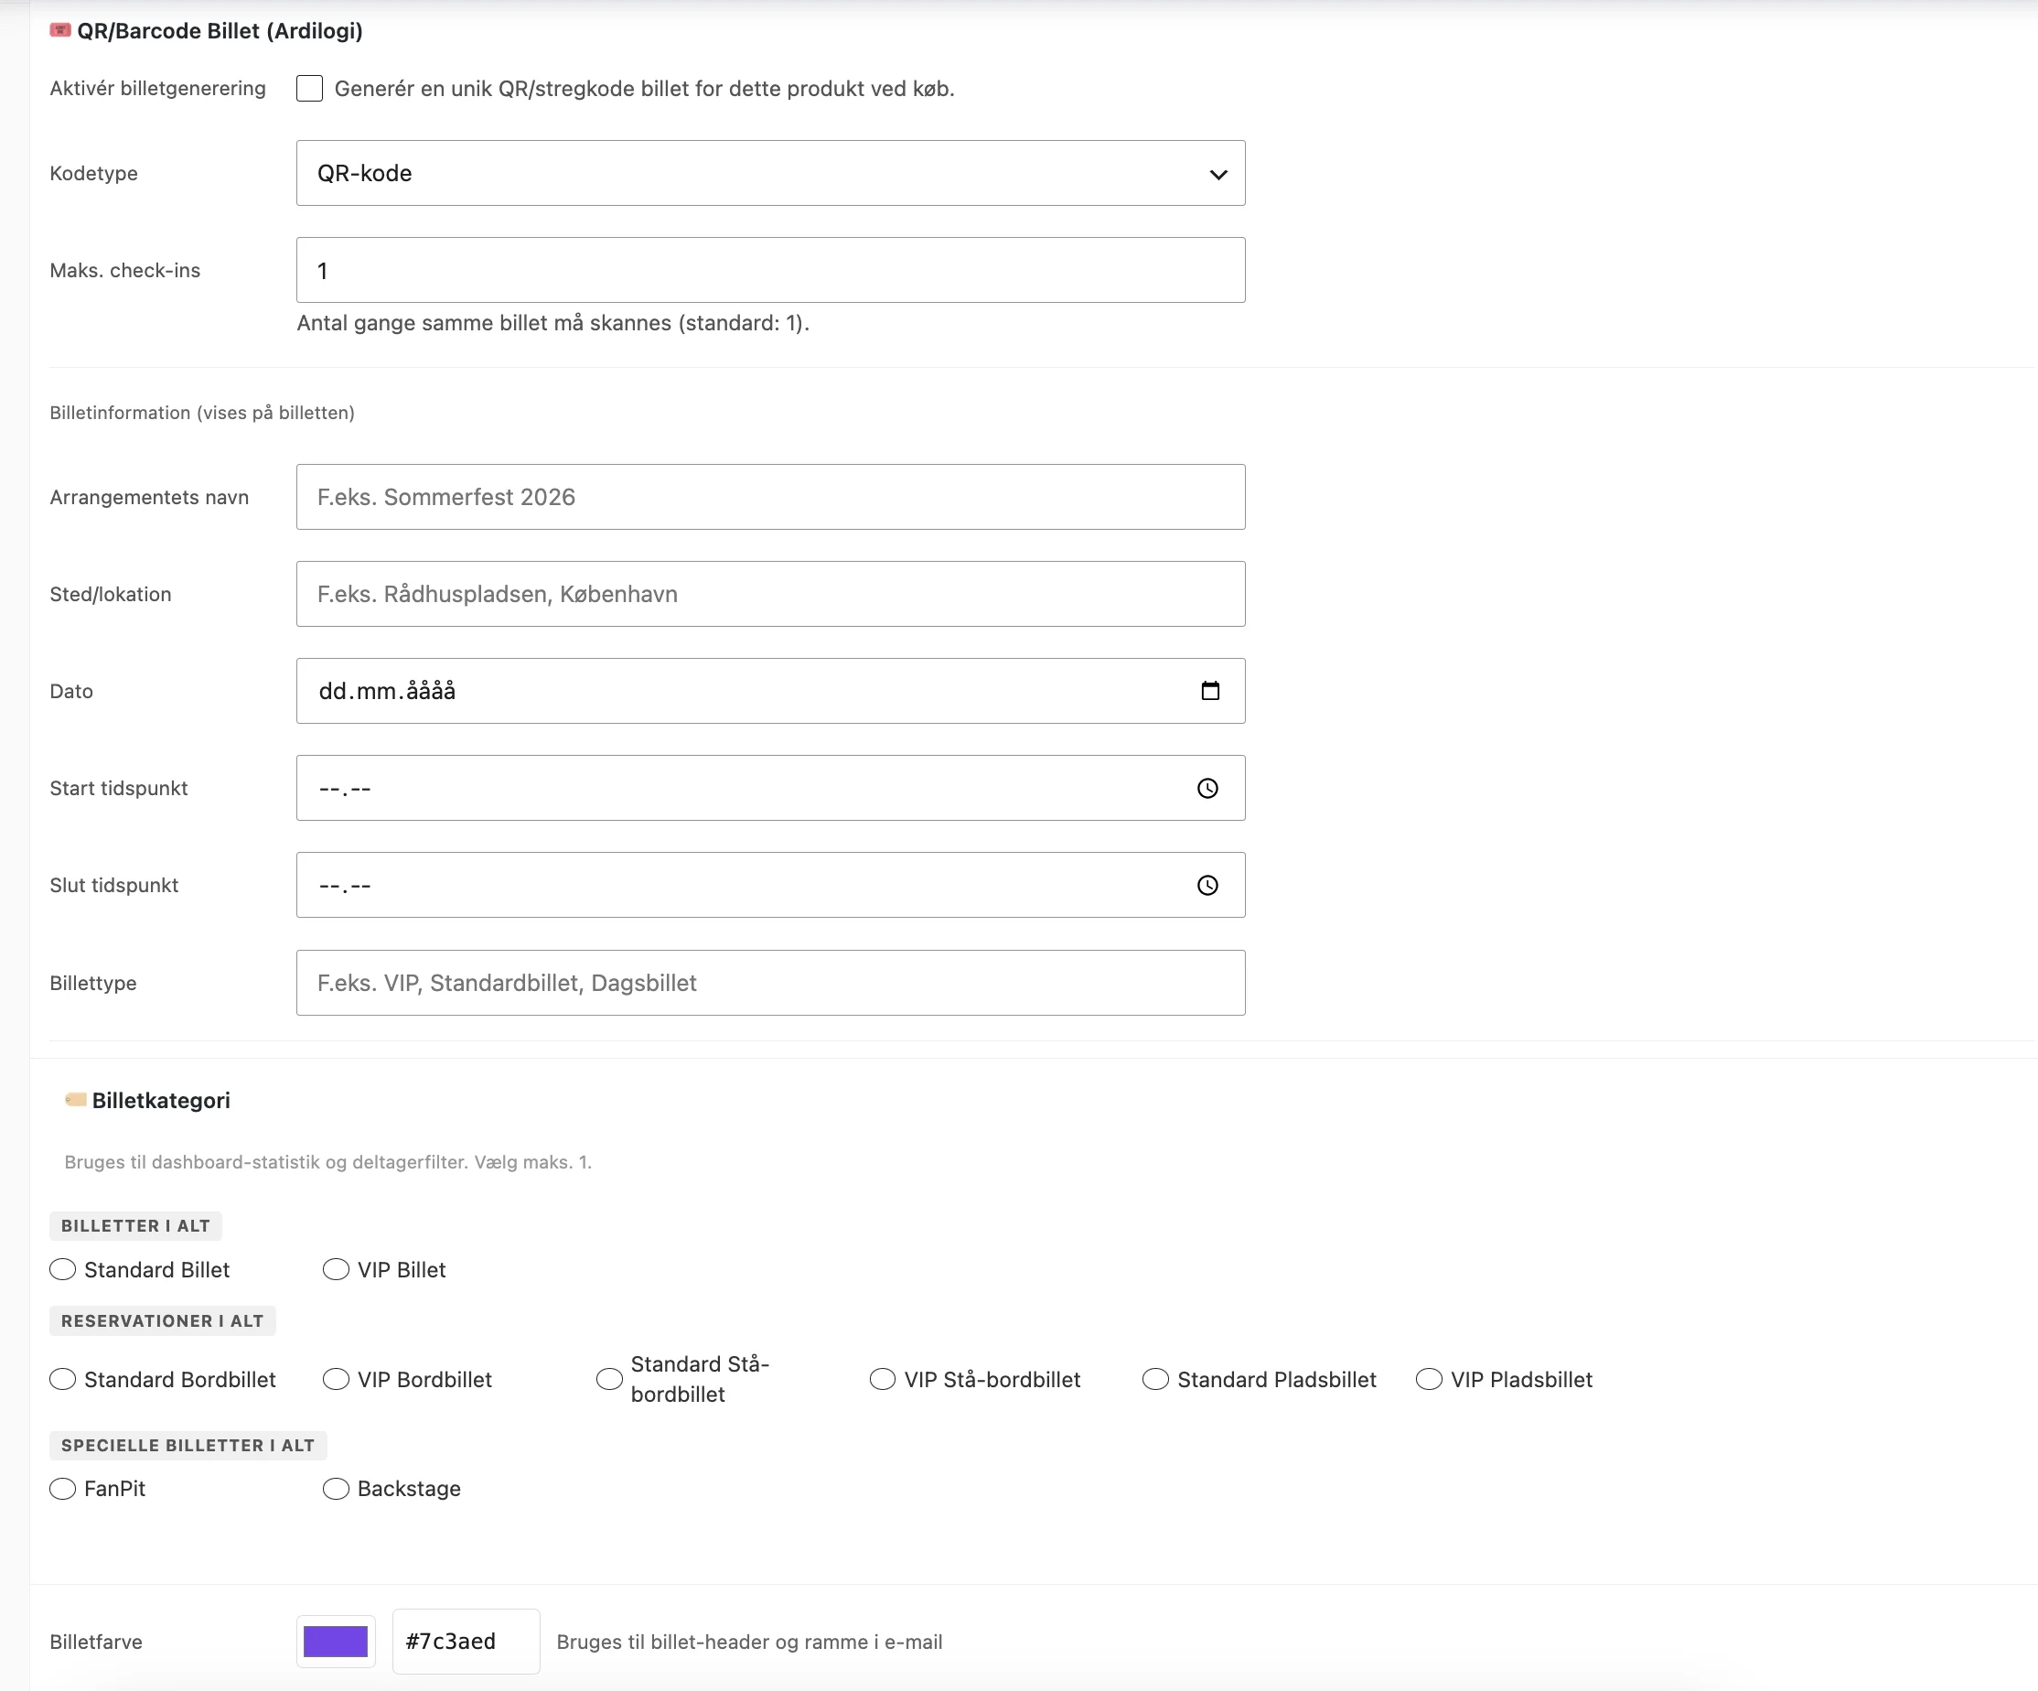The image size is (2038, 1691).
Task: Choose the Standard Bordbillet option
Action: click(x=63, y=1379)
